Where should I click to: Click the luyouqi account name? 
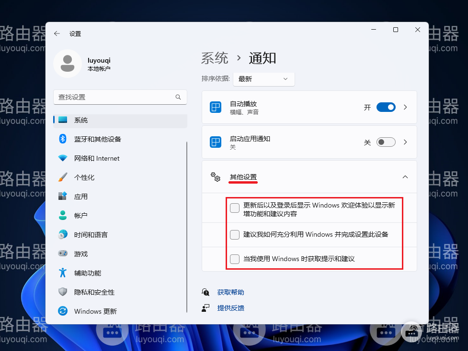coord(99,60)
